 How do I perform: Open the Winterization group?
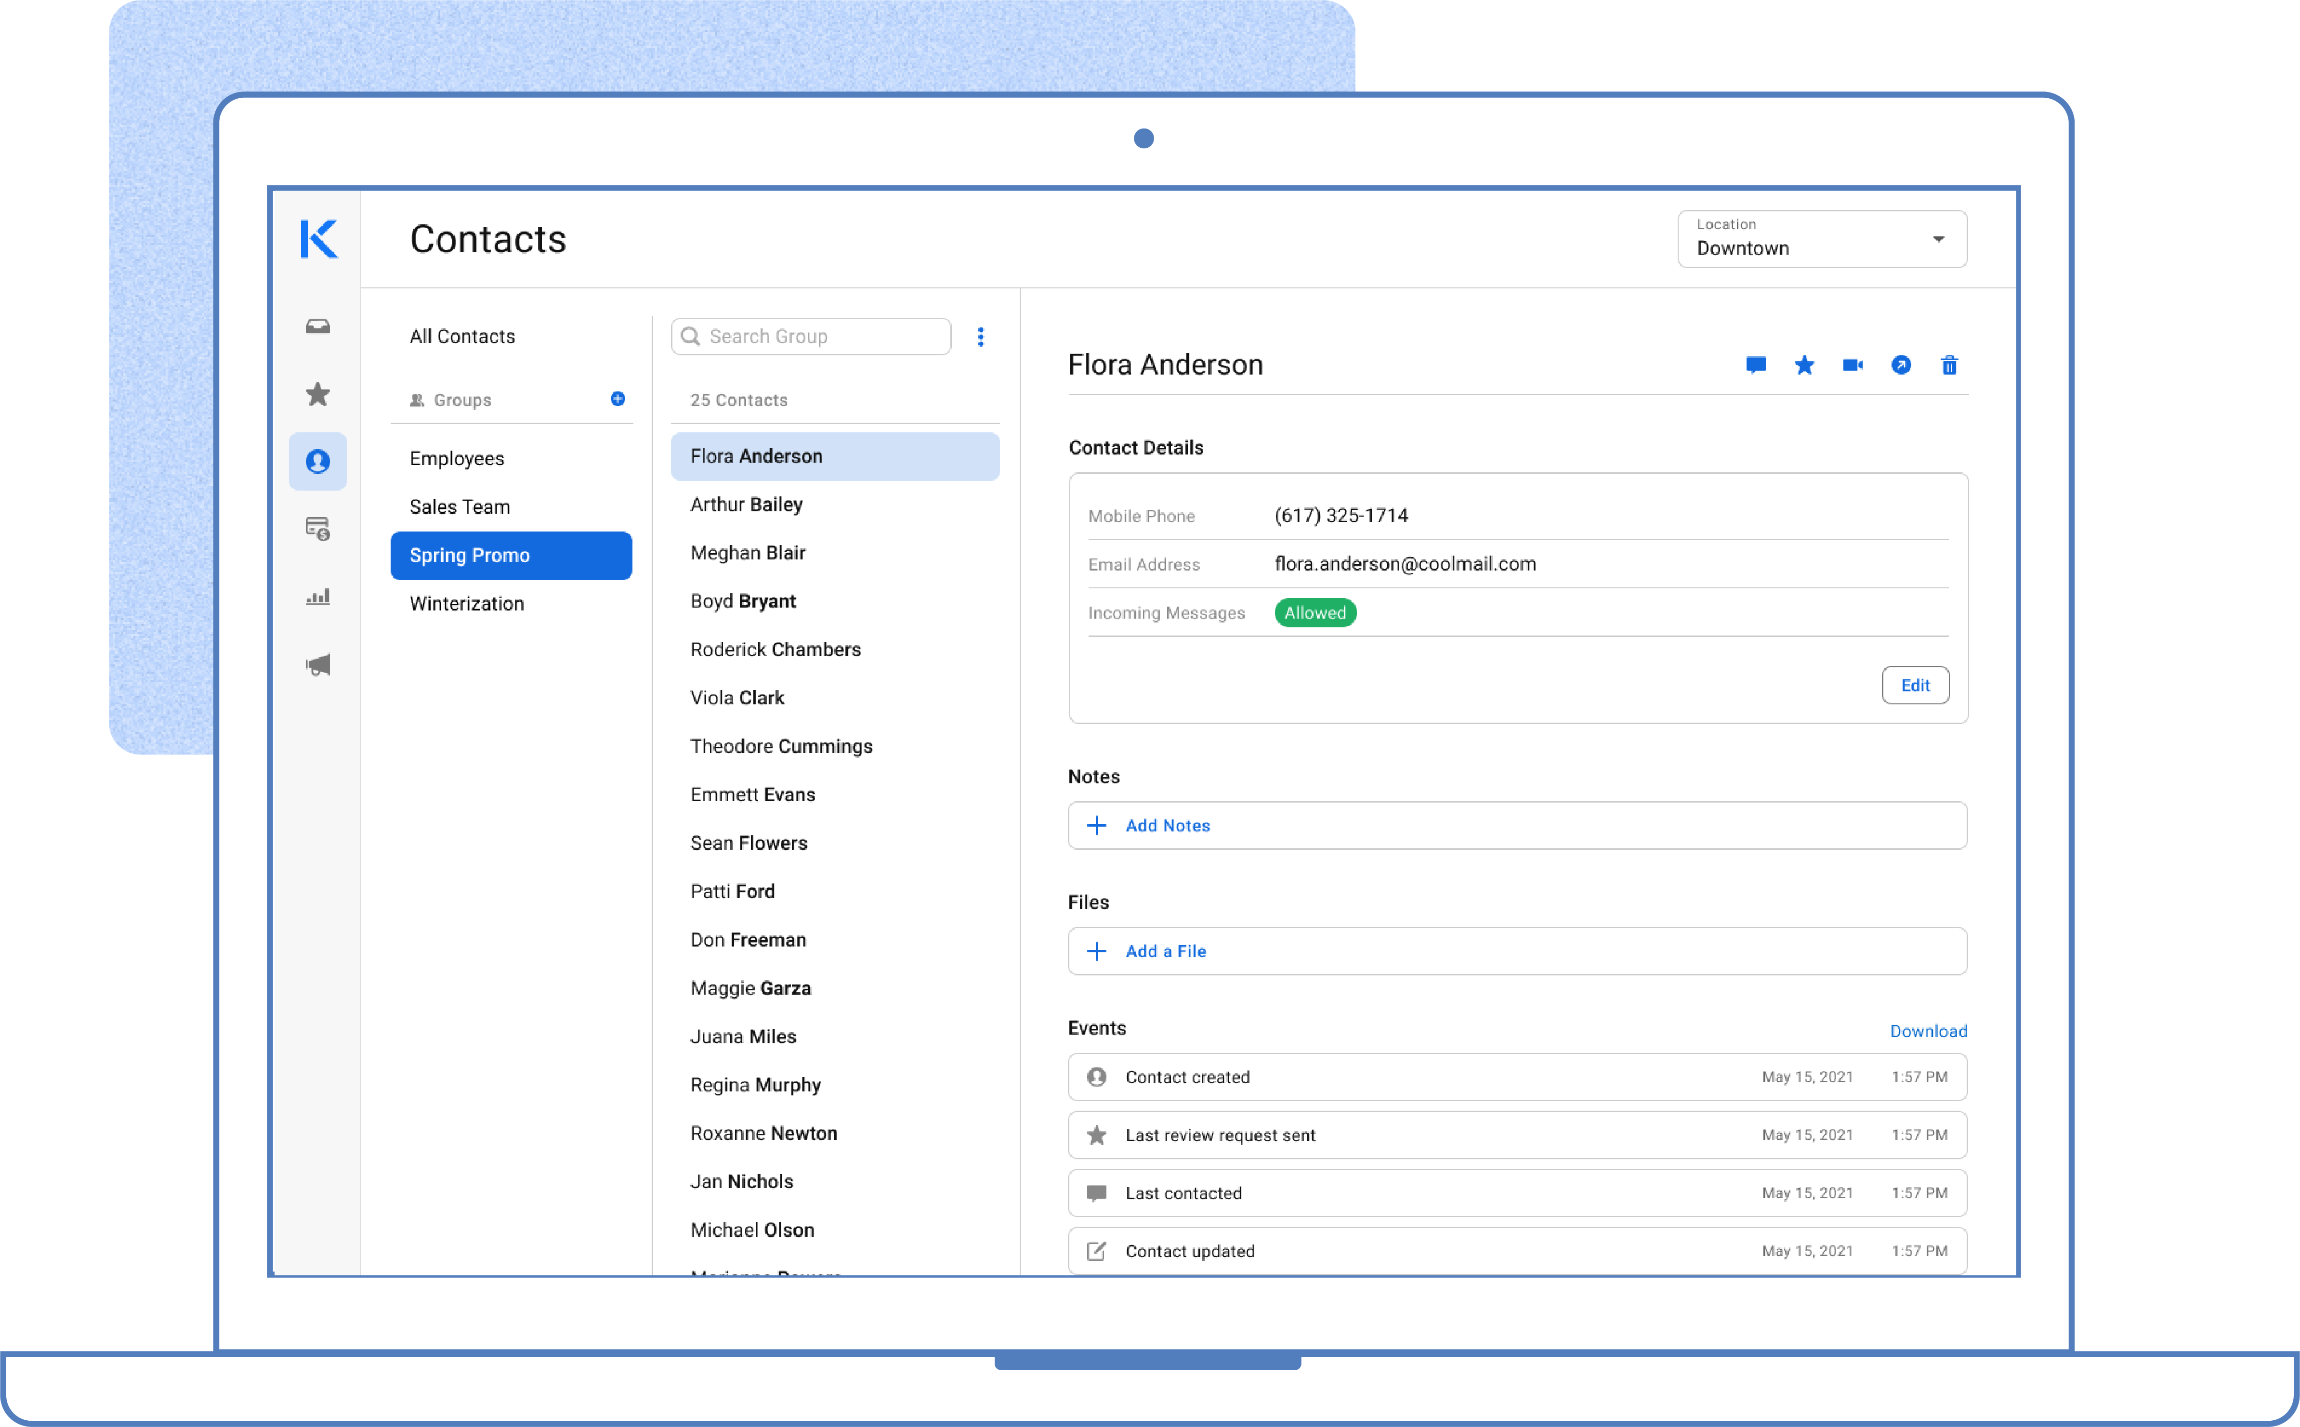tap(466, 604)
